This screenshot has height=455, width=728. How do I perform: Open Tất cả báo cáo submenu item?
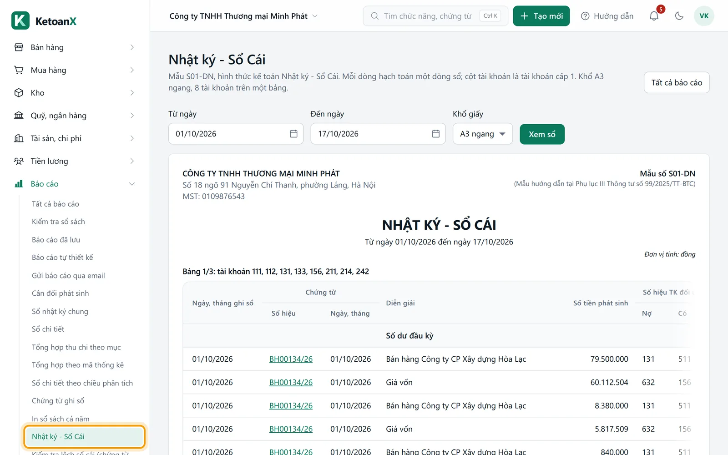click(x=56, y=204)
